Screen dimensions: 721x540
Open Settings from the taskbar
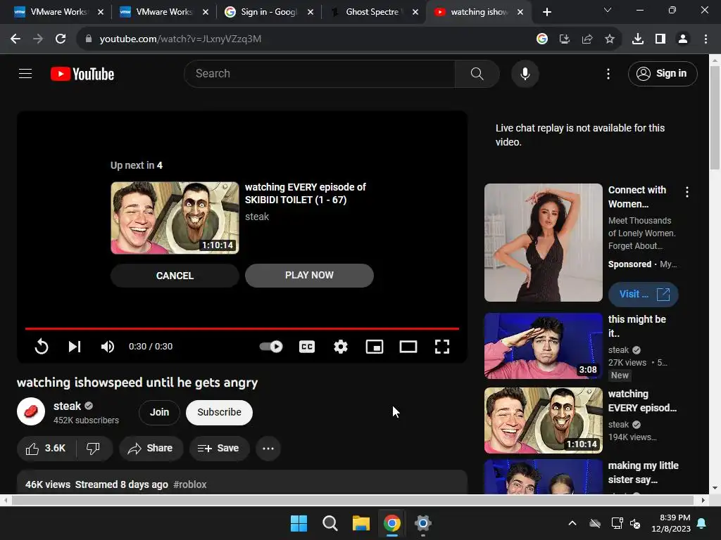(422, 523)
